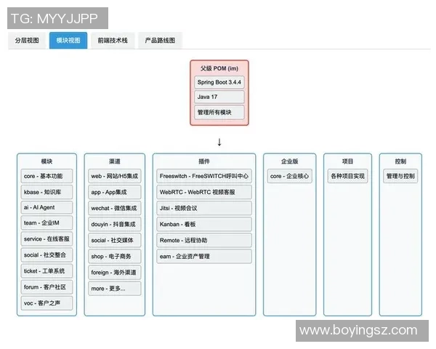
Task: Click the 插件 column heading
Action: click(x=204, y=161)
